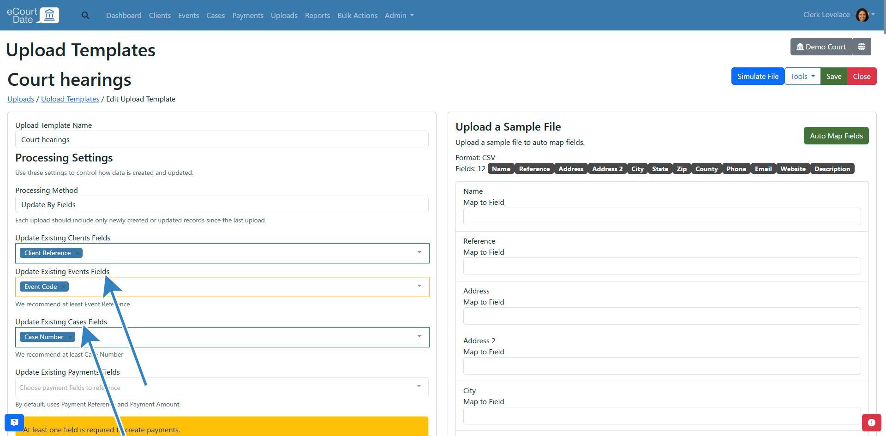The width and height of the screenshot is (886, 436).
Task: Open the Payments page
Action: coord(248,15)
